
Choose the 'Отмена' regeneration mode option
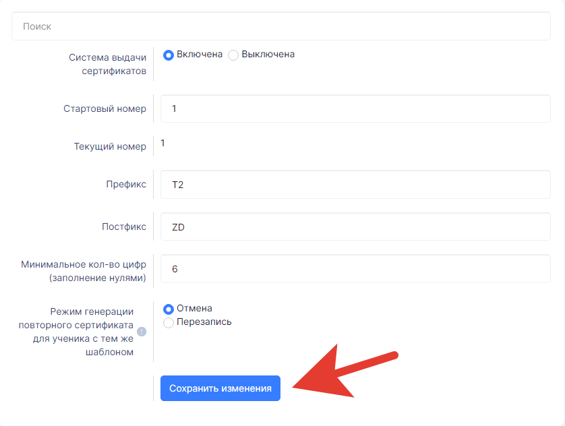pos(169,309)
